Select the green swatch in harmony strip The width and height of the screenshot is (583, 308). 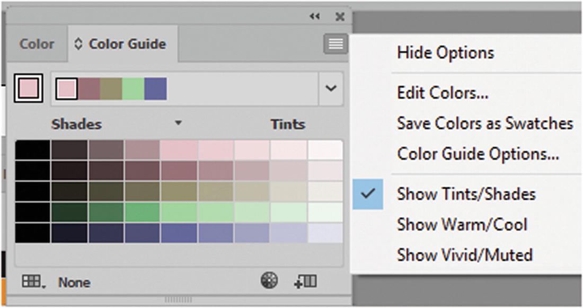[133, 89]
